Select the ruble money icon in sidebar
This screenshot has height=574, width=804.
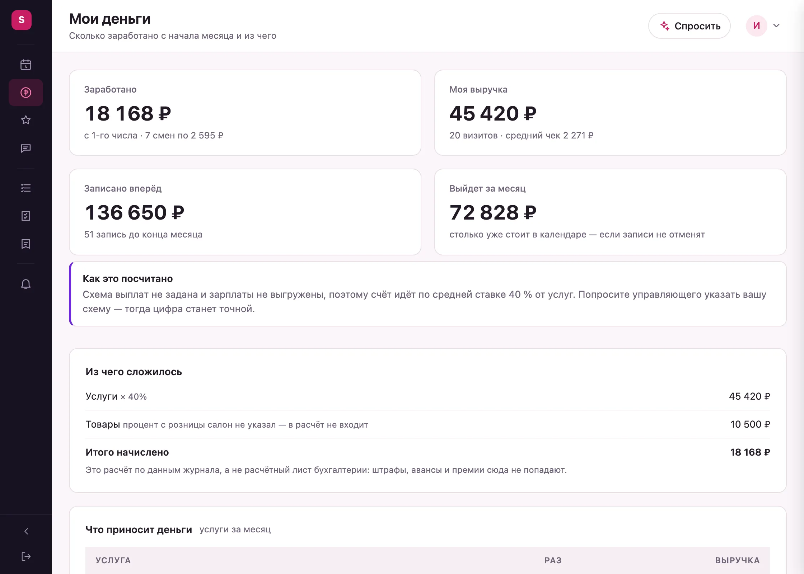tap(26, 93)
